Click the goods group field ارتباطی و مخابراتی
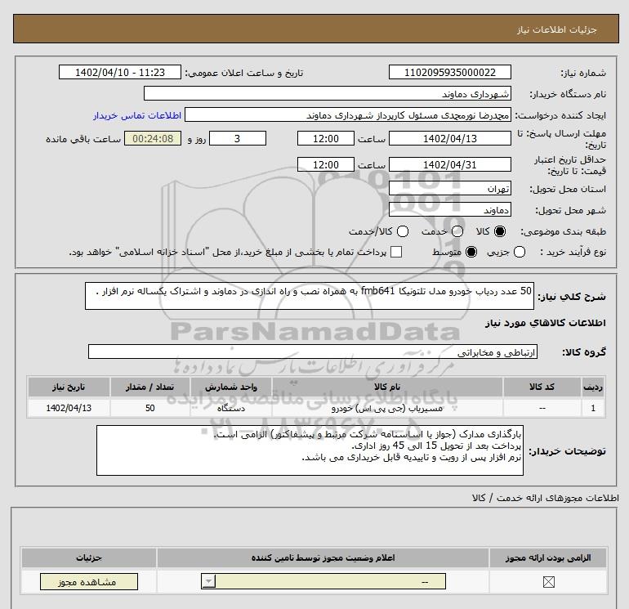629x609 pixels. 313,352
